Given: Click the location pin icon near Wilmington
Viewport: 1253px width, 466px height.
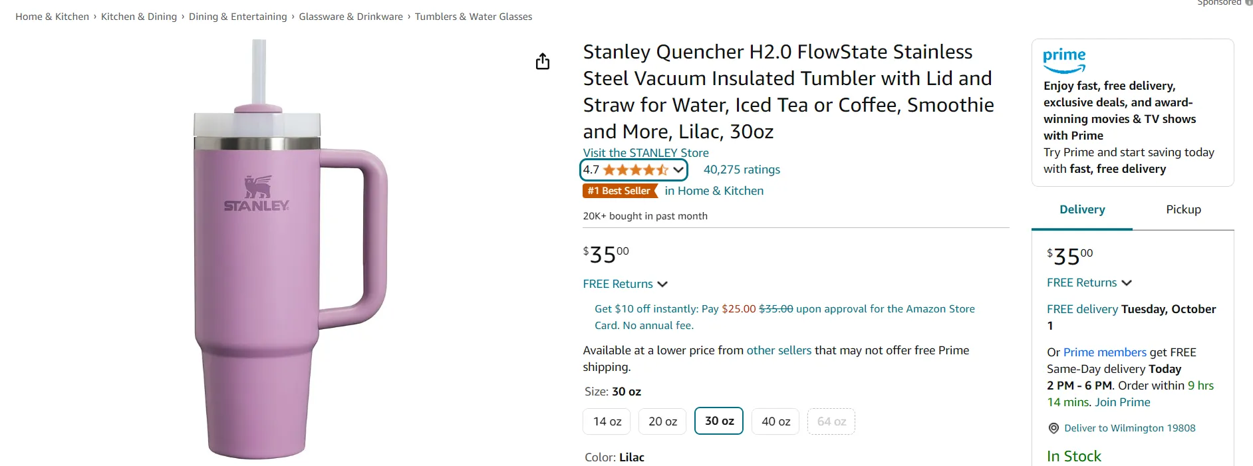Looking at the screenshot, I should coord(1053,428).
